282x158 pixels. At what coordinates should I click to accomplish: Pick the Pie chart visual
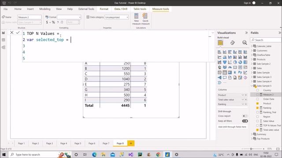point(235,62)
